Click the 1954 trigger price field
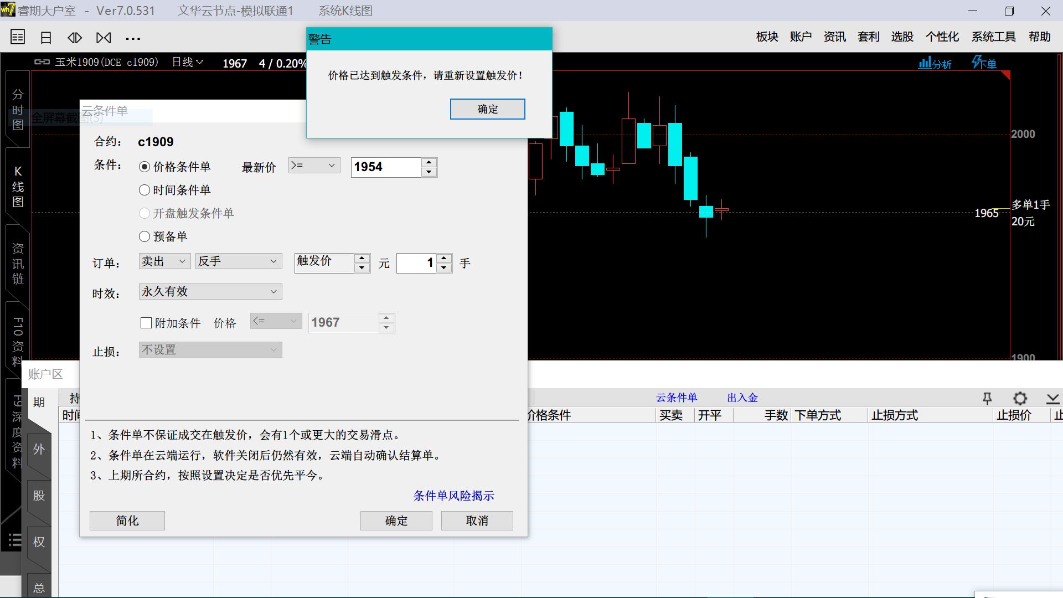The width and height of the screenshot is (1063, 598). tap(385, 167)
